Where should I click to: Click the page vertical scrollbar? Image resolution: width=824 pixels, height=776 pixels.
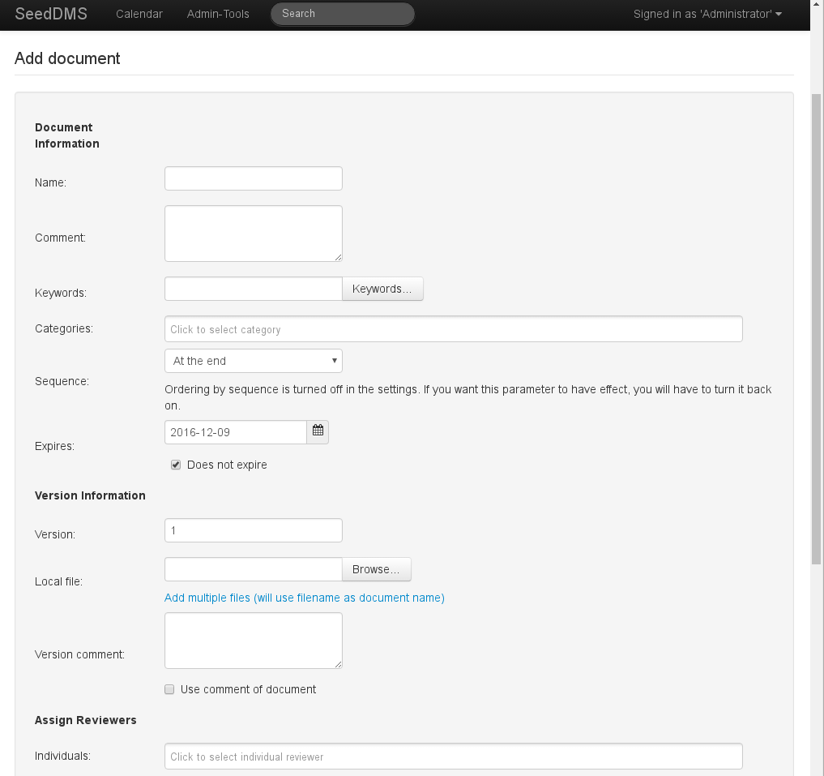[x=816, y=324]
